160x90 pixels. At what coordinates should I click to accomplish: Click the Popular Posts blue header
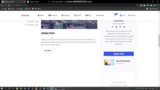(119, 54)
